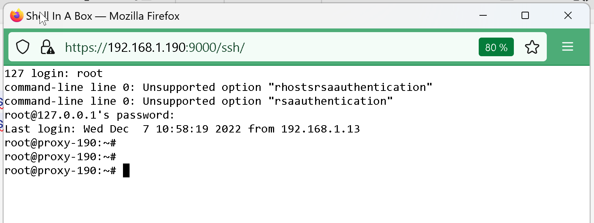Click the empty terminal area below the prompt
Image resolution: width=594 pixels, height=223 pixels.
(x=293, y=201)
